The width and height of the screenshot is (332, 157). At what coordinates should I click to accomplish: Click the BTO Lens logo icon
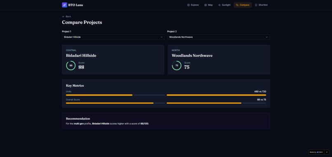pyautogui.click(x=64, y=5)
